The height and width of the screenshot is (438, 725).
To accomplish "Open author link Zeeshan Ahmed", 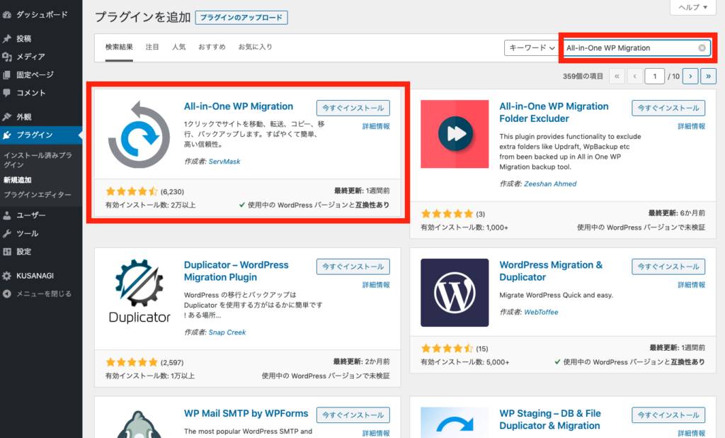I will click(x=550, y=184).
